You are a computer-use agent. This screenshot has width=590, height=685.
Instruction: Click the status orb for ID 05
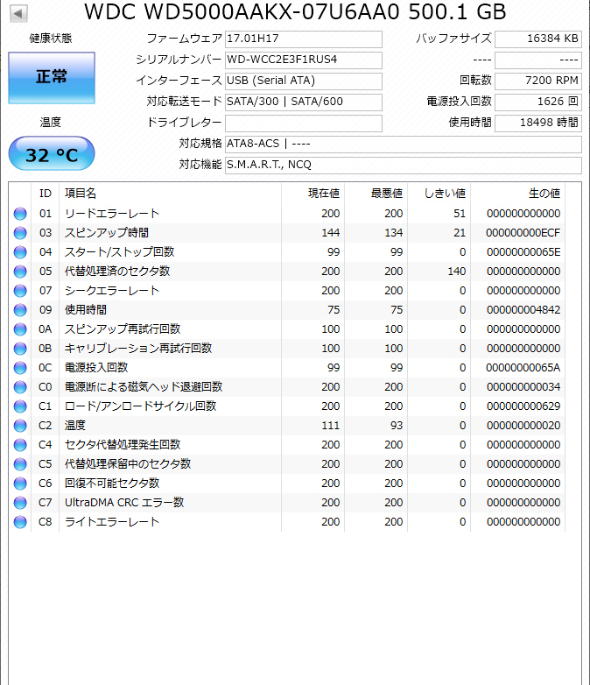20,272
